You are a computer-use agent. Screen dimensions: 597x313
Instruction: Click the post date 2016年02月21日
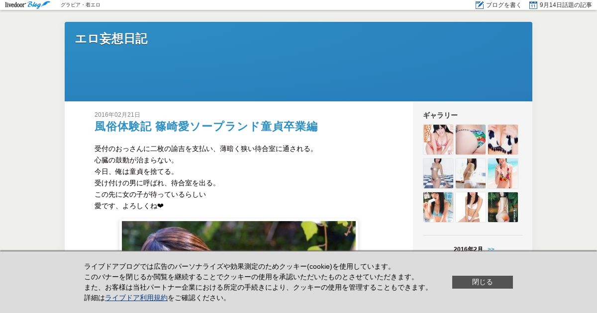pos(117,114)
